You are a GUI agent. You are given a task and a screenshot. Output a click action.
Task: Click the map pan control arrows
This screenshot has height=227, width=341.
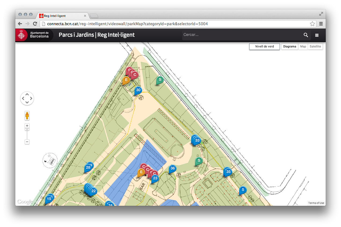click(x=27, y=98)
